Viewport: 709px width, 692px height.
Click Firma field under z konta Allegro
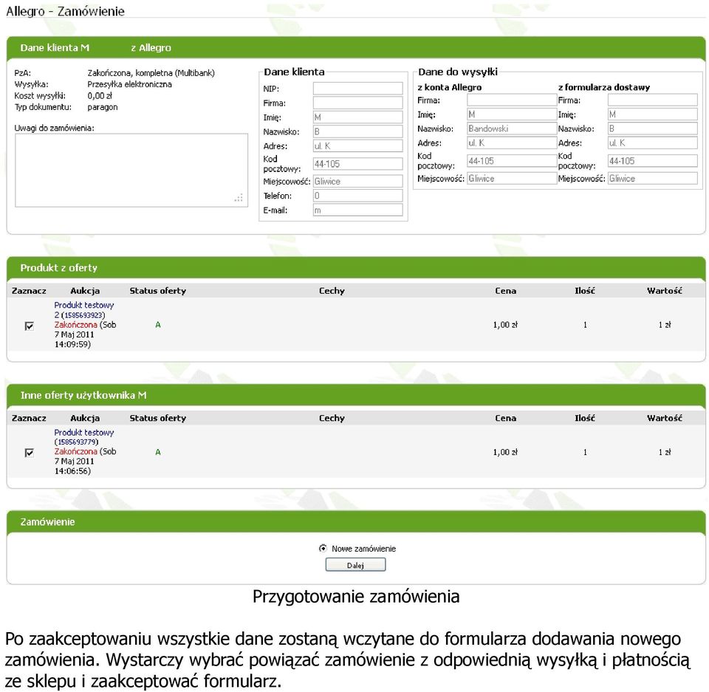click(512, 100)
